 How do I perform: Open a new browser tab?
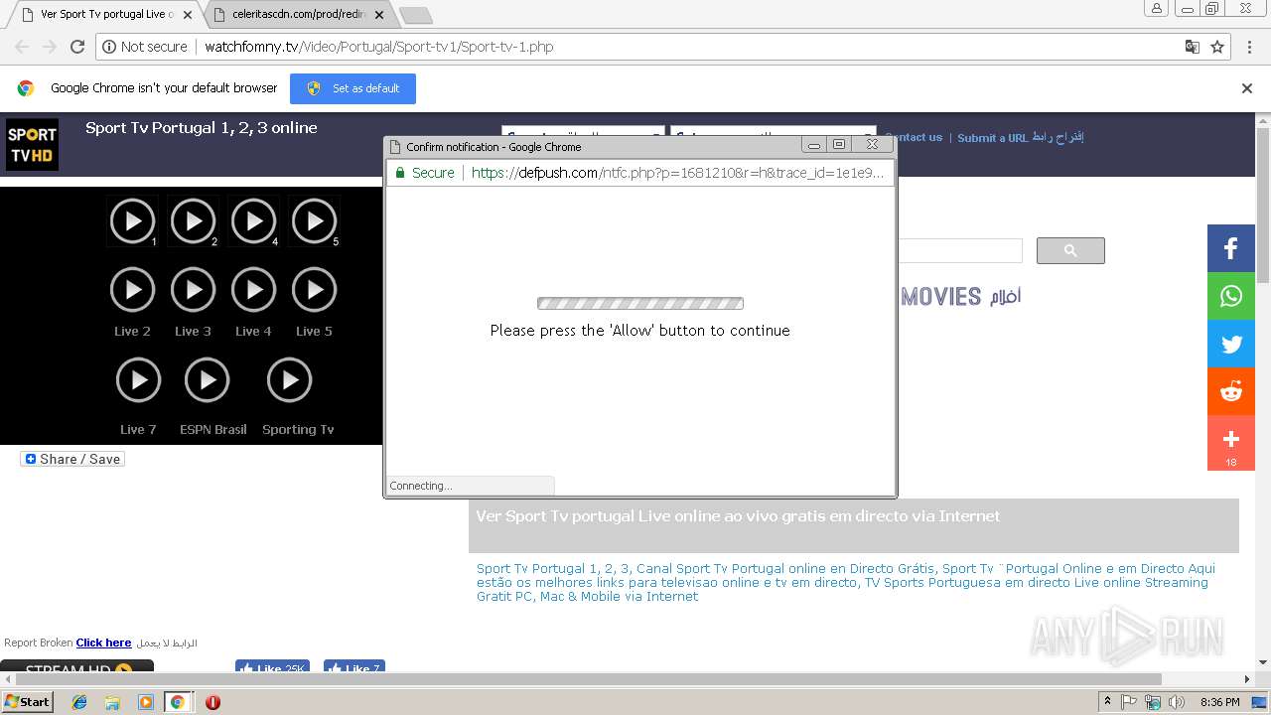click(415, 15)
